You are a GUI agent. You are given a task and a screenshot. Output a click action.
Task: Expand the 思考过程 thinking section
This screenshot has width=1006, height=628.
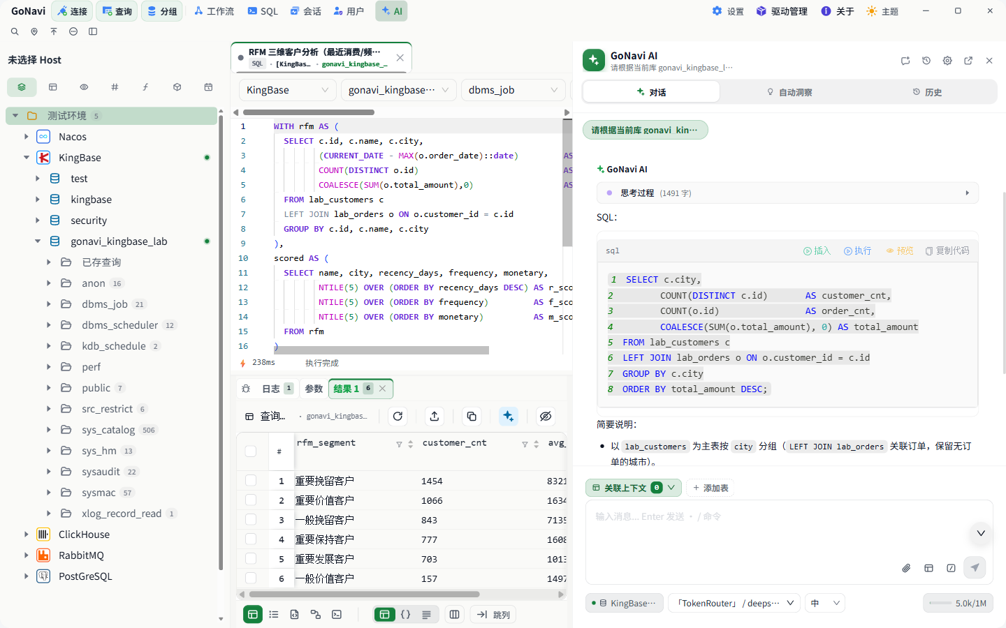tap(787, 193)
